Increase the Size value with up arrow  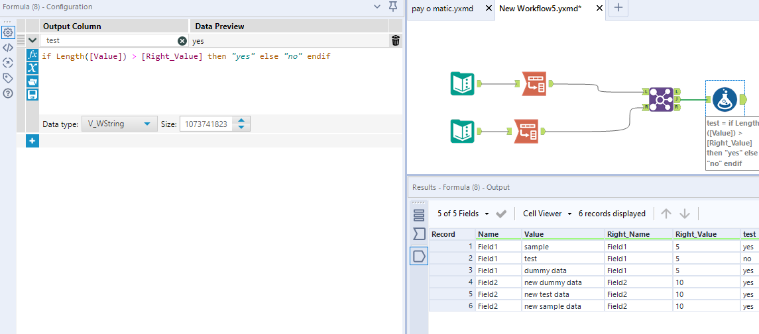coord(241,120)
